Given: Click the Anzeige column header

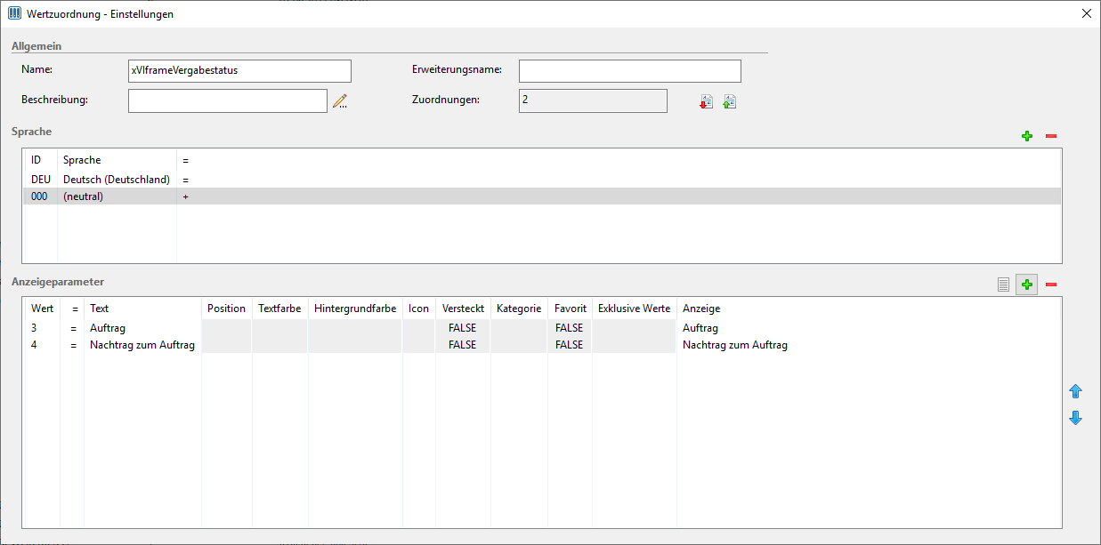Looking at the screenshot, I should point(701,309).
